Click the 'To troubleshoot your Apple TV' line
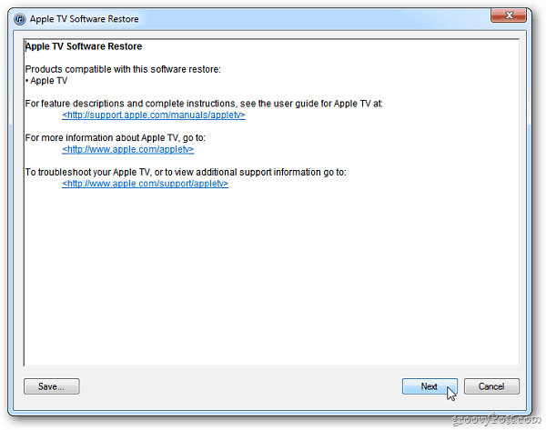 tap(186, 172)
